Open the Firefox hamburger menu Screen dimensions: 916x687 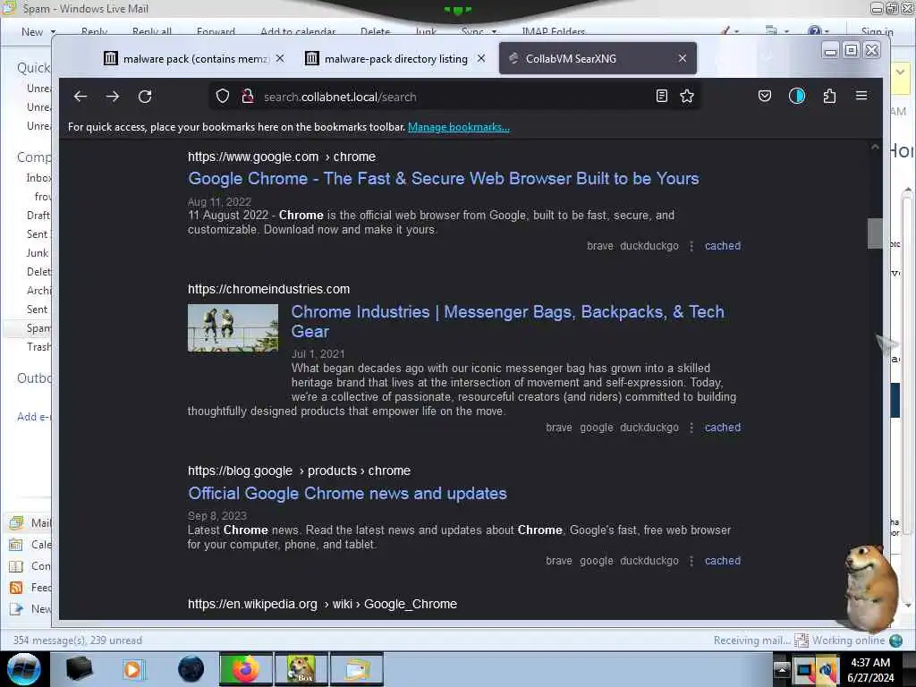861,95
